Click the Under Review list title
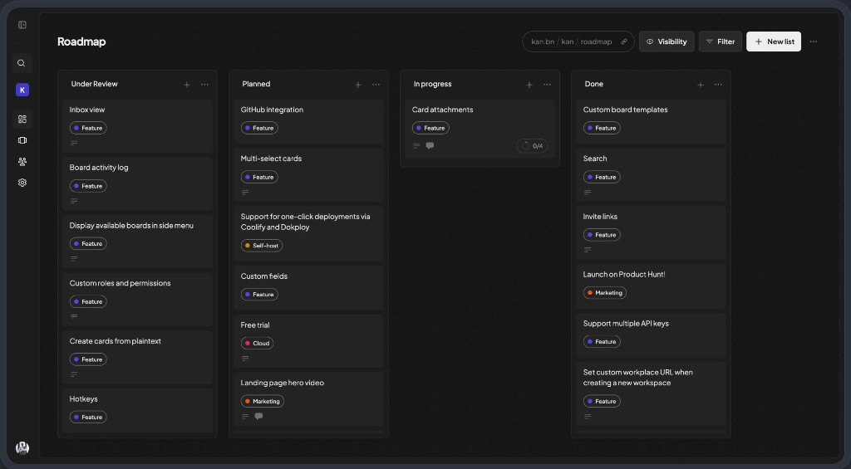This screenshot has width=851, height=469. [95, 84]
